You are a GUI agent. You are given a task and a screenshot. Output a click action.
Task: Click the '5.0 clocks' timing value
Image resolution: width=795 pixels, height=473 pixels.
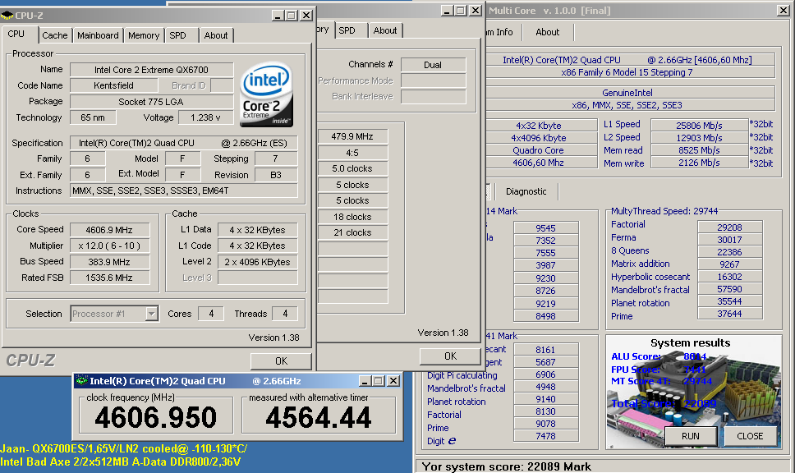[352, 168]
